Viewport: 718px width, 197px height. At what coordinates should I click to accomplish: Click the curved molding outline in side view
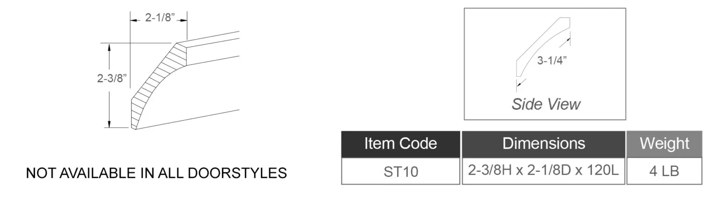point(543,48)
